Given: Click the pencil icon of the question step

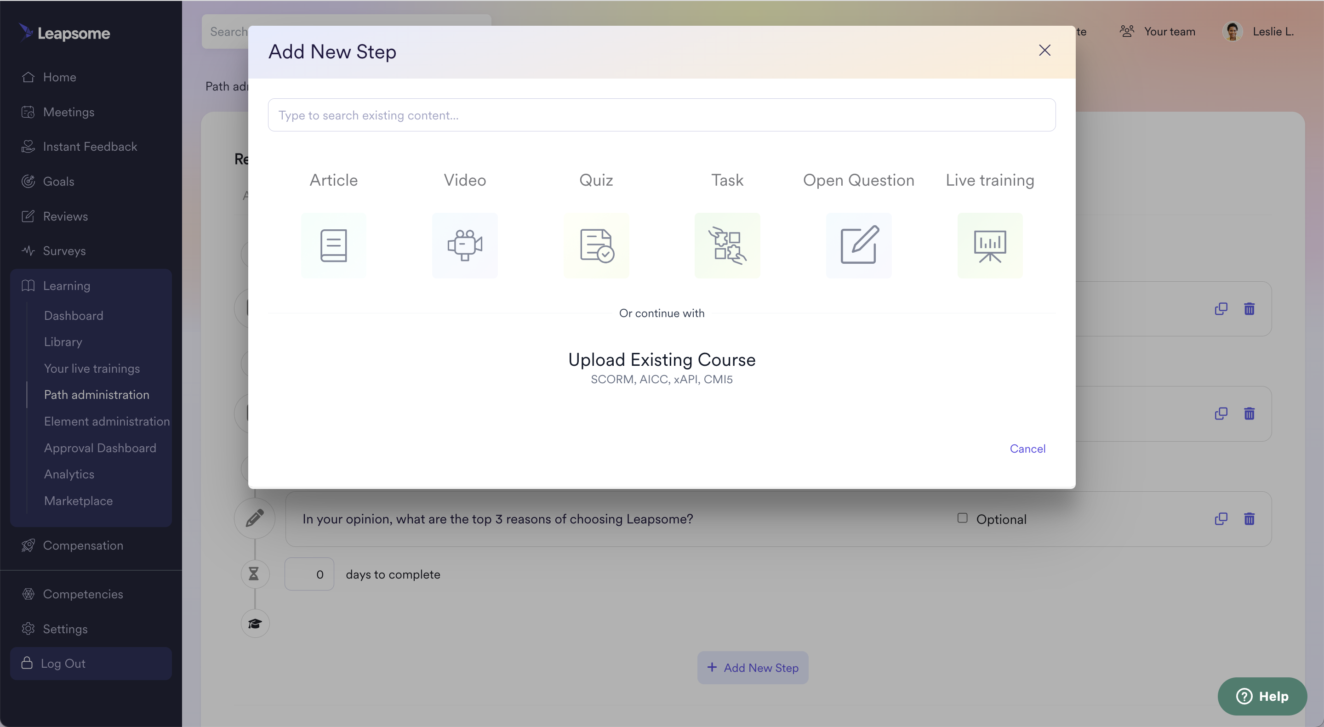Looking at the screenshot, I should tap(254, 518).
